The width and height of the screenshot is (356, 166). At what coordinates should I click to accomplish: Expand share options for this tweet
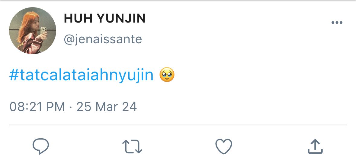[x=315, y=146]
